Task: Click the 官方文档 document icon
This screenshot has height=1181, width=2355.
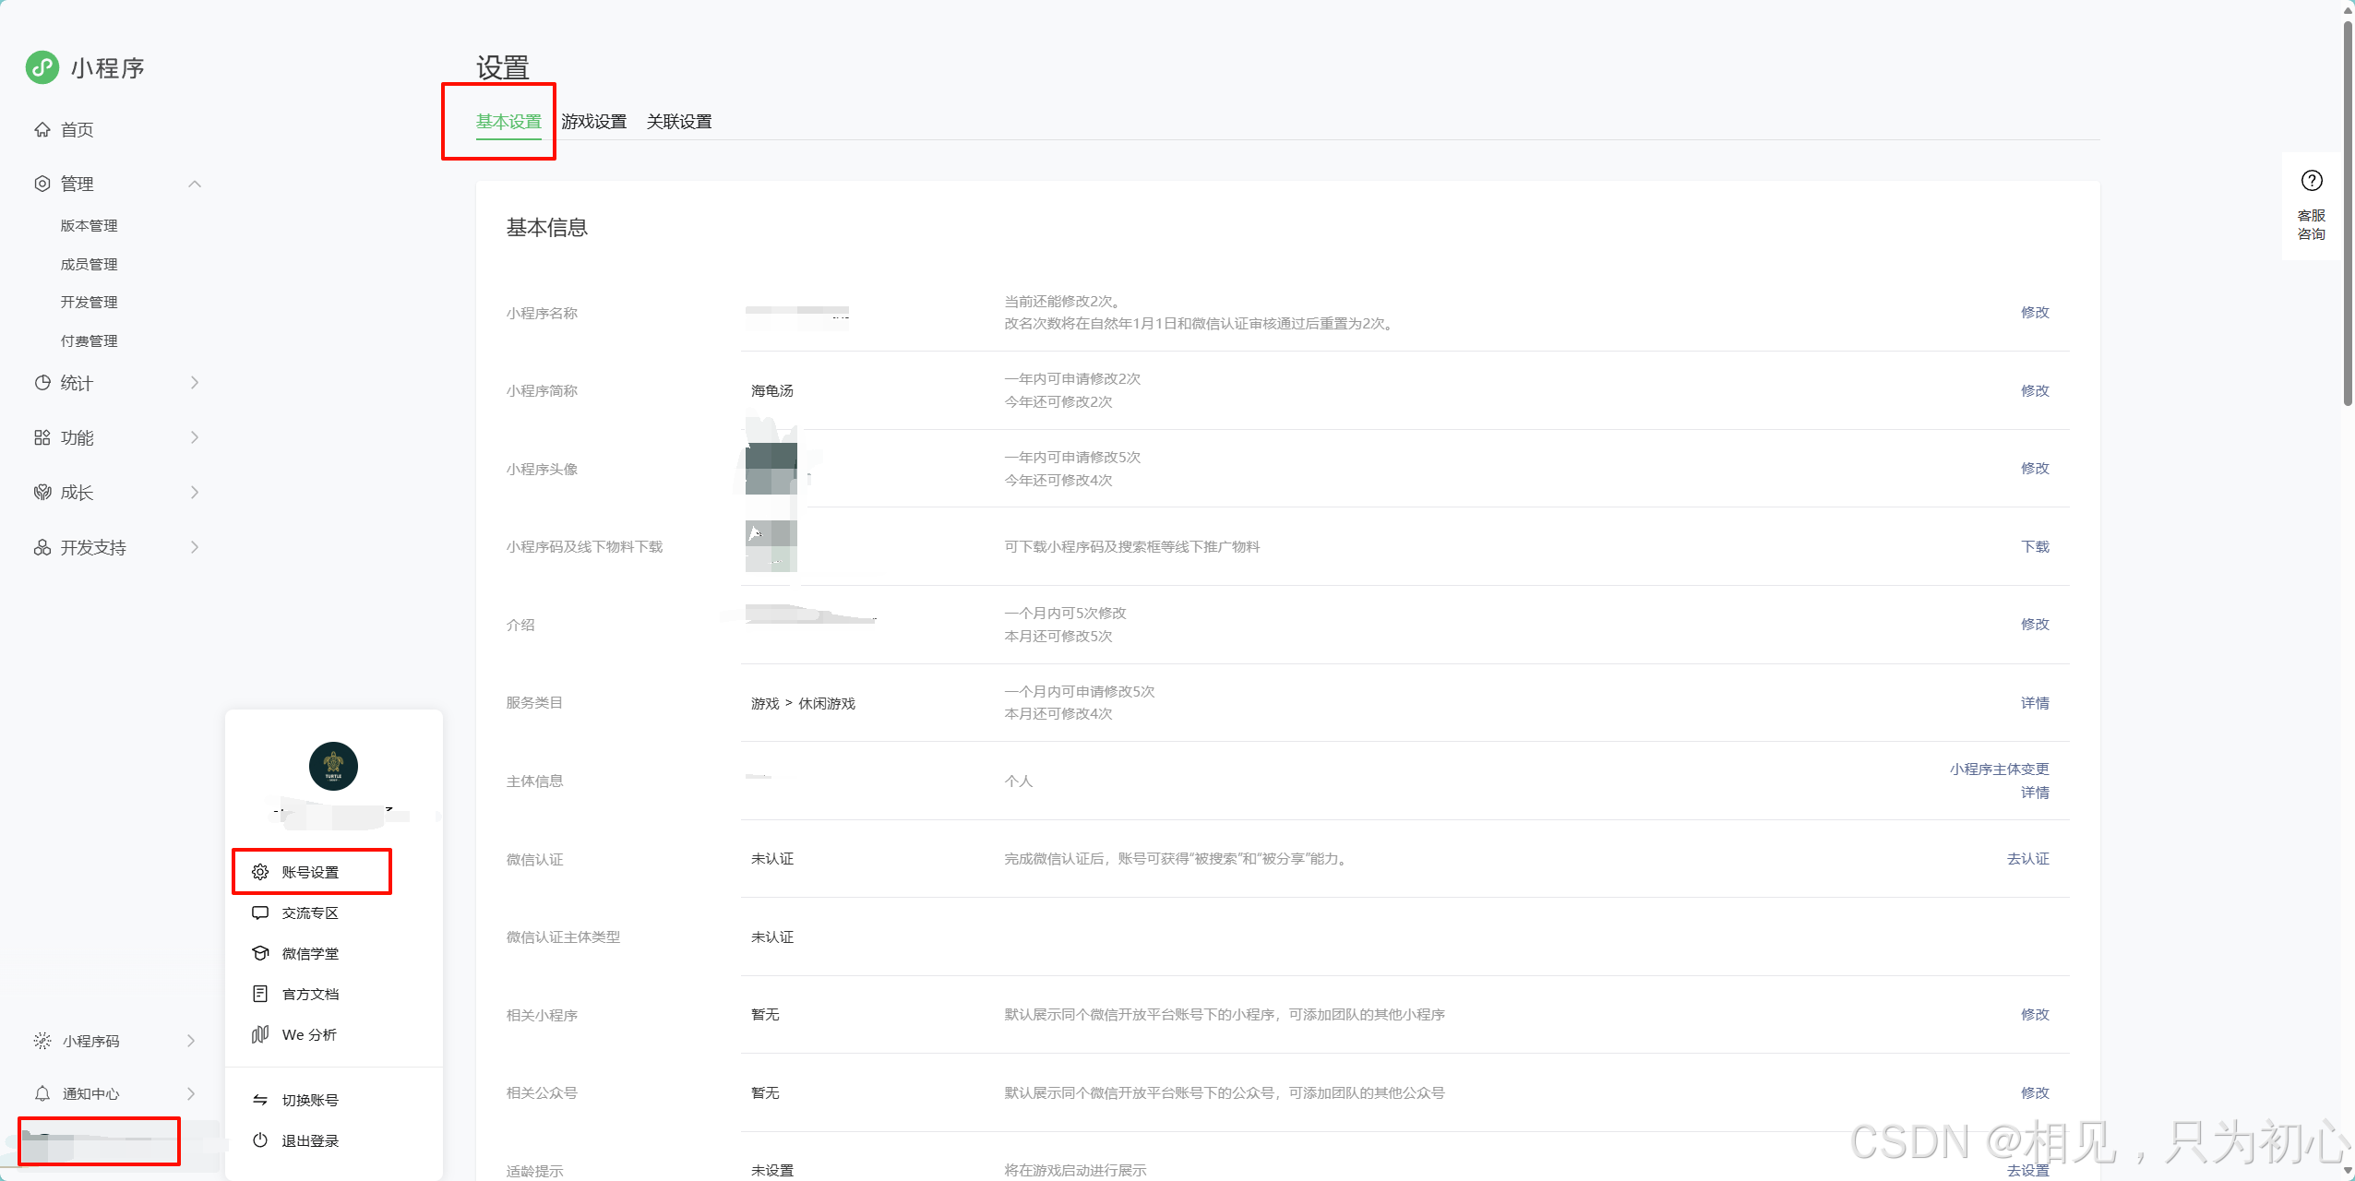Action: tap(260, 994)
